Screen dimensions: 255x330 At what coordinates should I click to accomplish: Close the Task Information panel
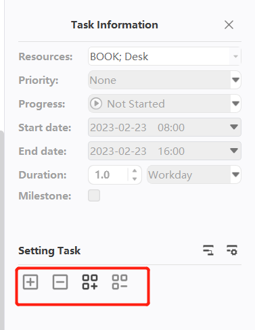(x=229, y=24)
